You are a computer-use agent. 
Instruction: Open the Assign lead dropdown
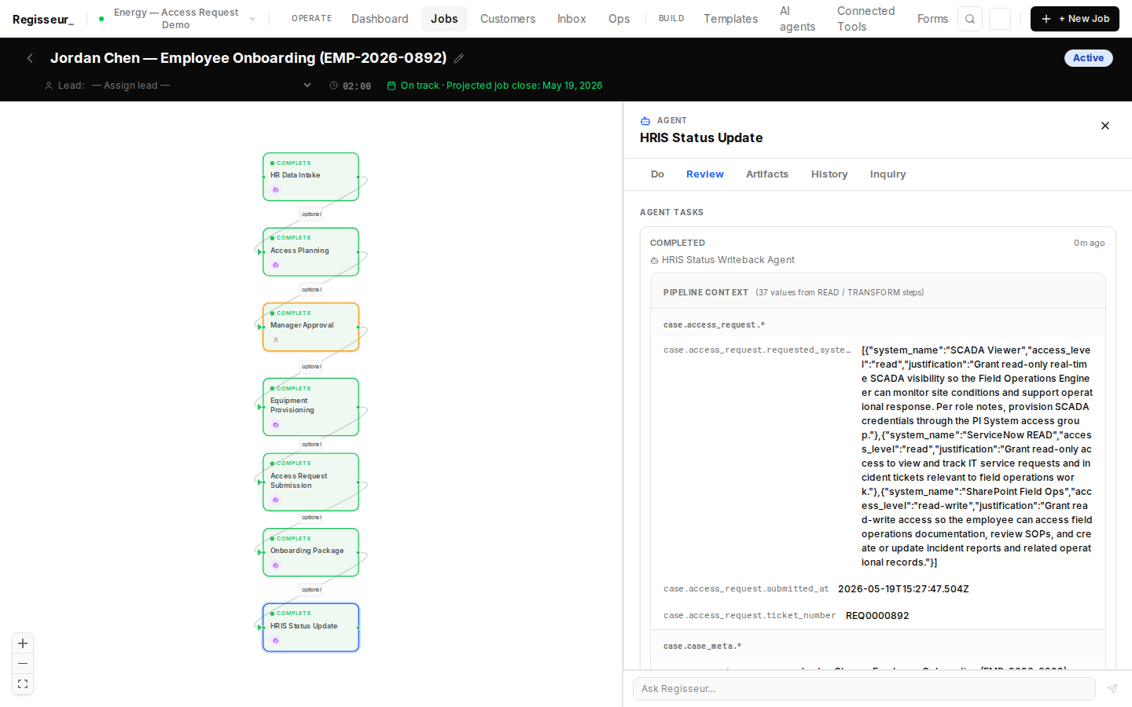(x=201, y=86)
